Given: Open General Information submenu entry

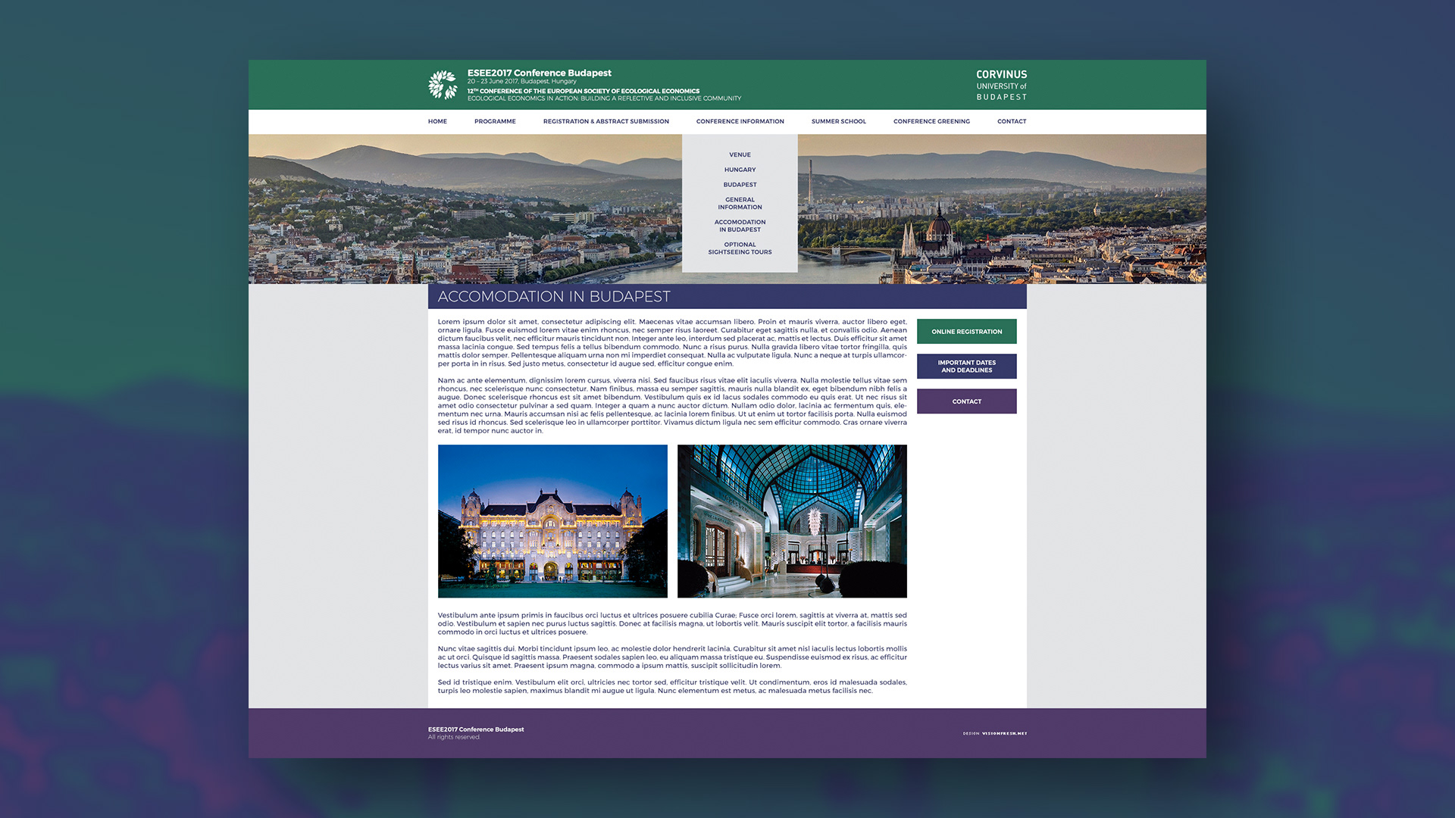Looking at the screenshot, I should (740, 203).
